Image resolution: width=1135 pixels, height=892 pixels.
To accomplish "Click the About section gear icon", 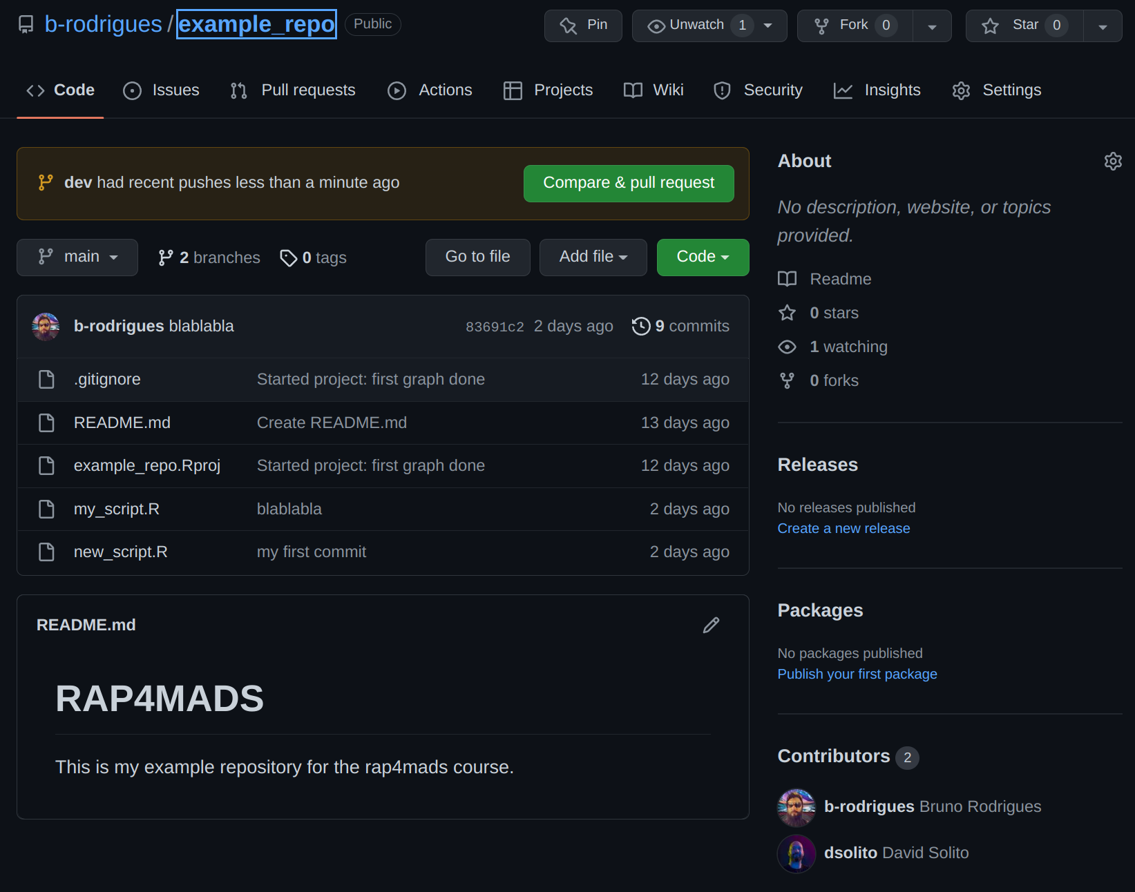I will (x=1112, y=161).
